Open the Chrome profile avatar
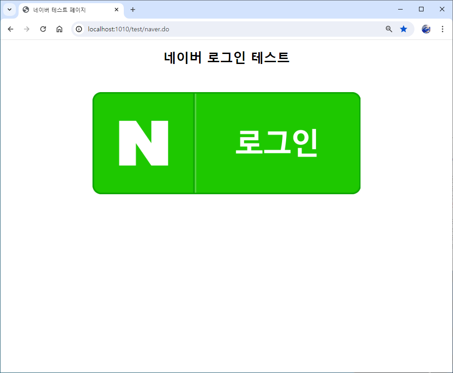The height and width of the screenshot is (373, 453). pos(426,29)
